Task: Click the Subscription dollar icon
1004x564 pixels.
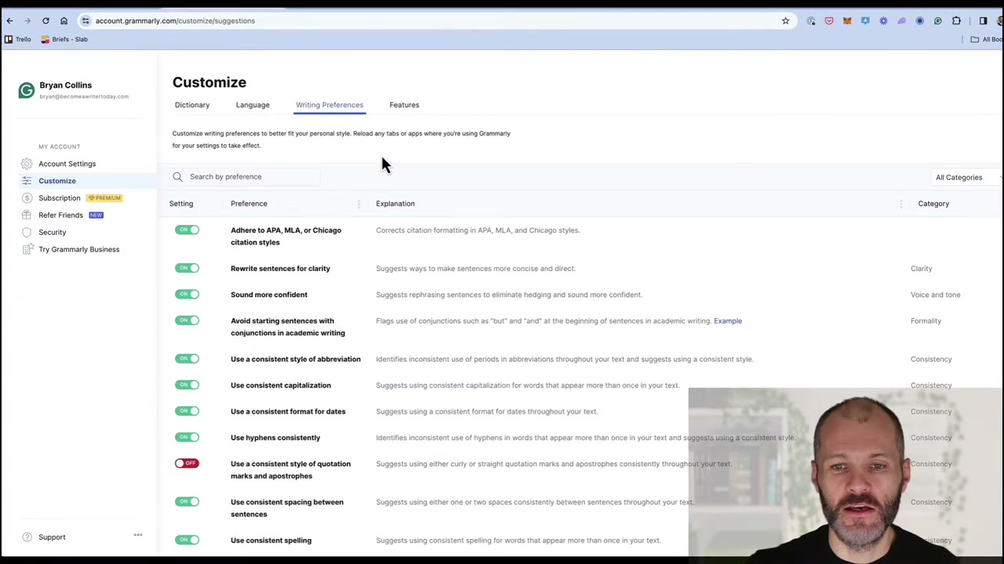Action: pos(27,198)
